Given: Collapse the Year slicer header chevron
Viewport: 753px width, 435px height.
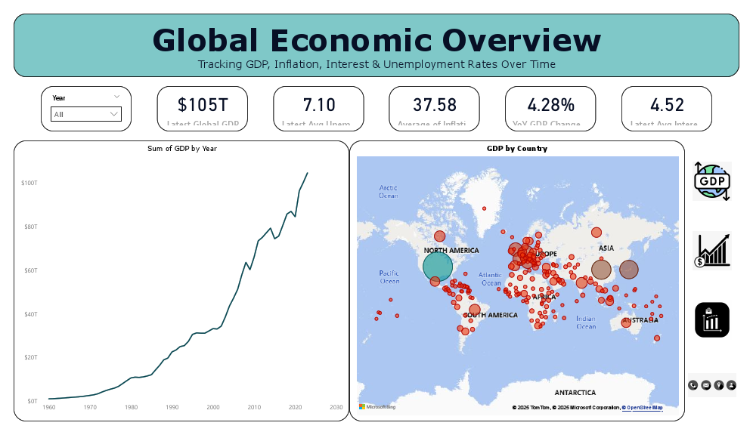Looking at the screenshot, I should 116,97.
